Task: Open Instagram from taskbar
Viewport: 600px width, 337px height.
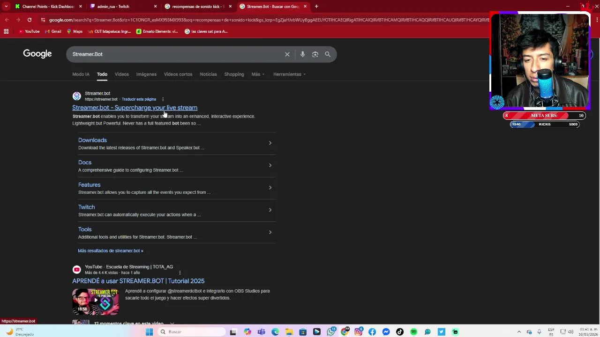Action: point(359,332)
